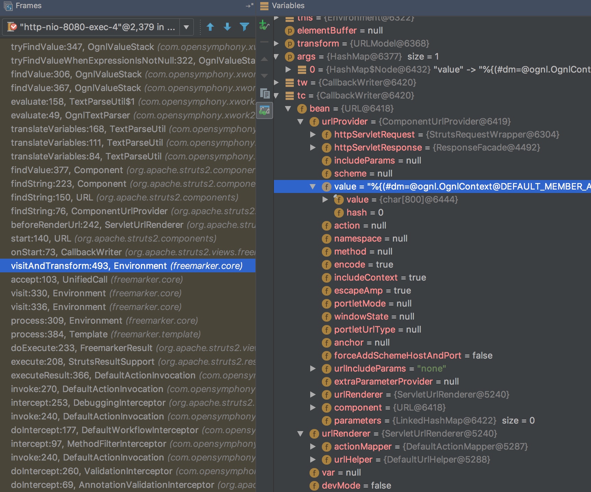
Task: Expand the transform URLModel node
Action: coord(276,43)
